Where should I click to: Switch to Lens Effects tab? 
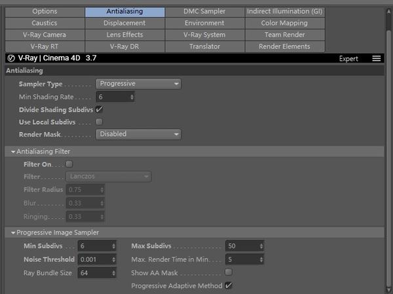click(x=125, y=35)
